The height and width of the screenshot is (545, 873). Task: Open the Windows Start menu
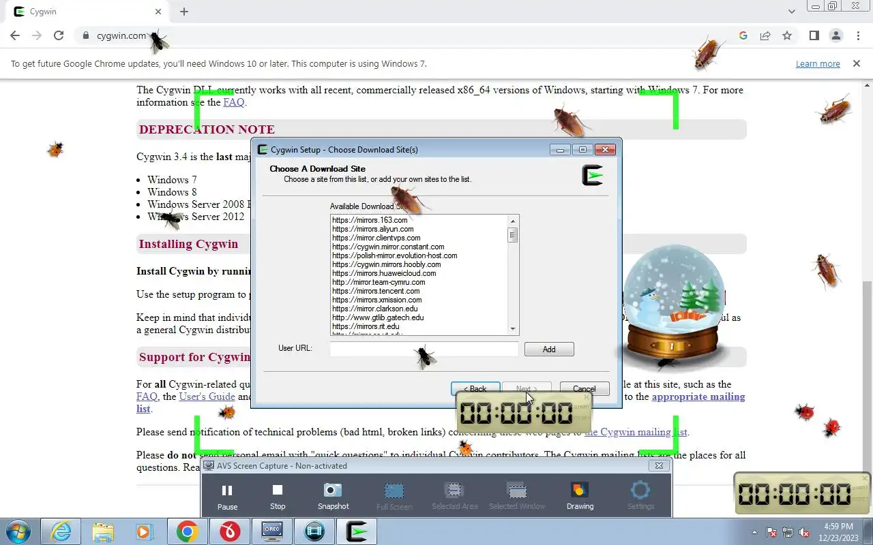tap(18, 531)
